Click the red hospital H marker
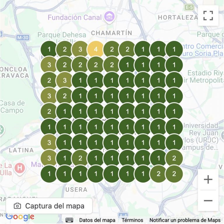The width and height of the screenshot is (224, 224). 20,169
